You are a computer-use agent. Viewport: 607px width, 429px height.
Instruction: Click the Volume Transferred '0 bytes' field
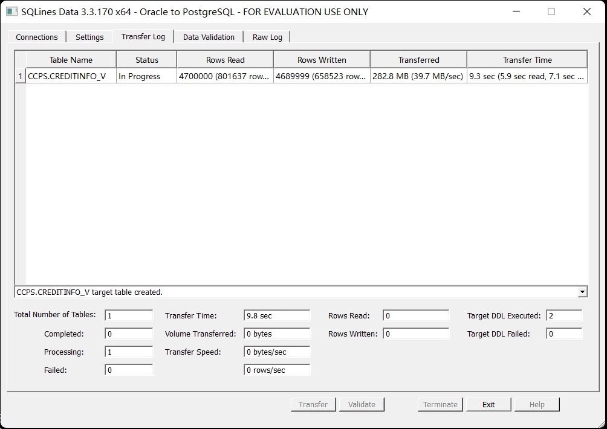(277, 334)
